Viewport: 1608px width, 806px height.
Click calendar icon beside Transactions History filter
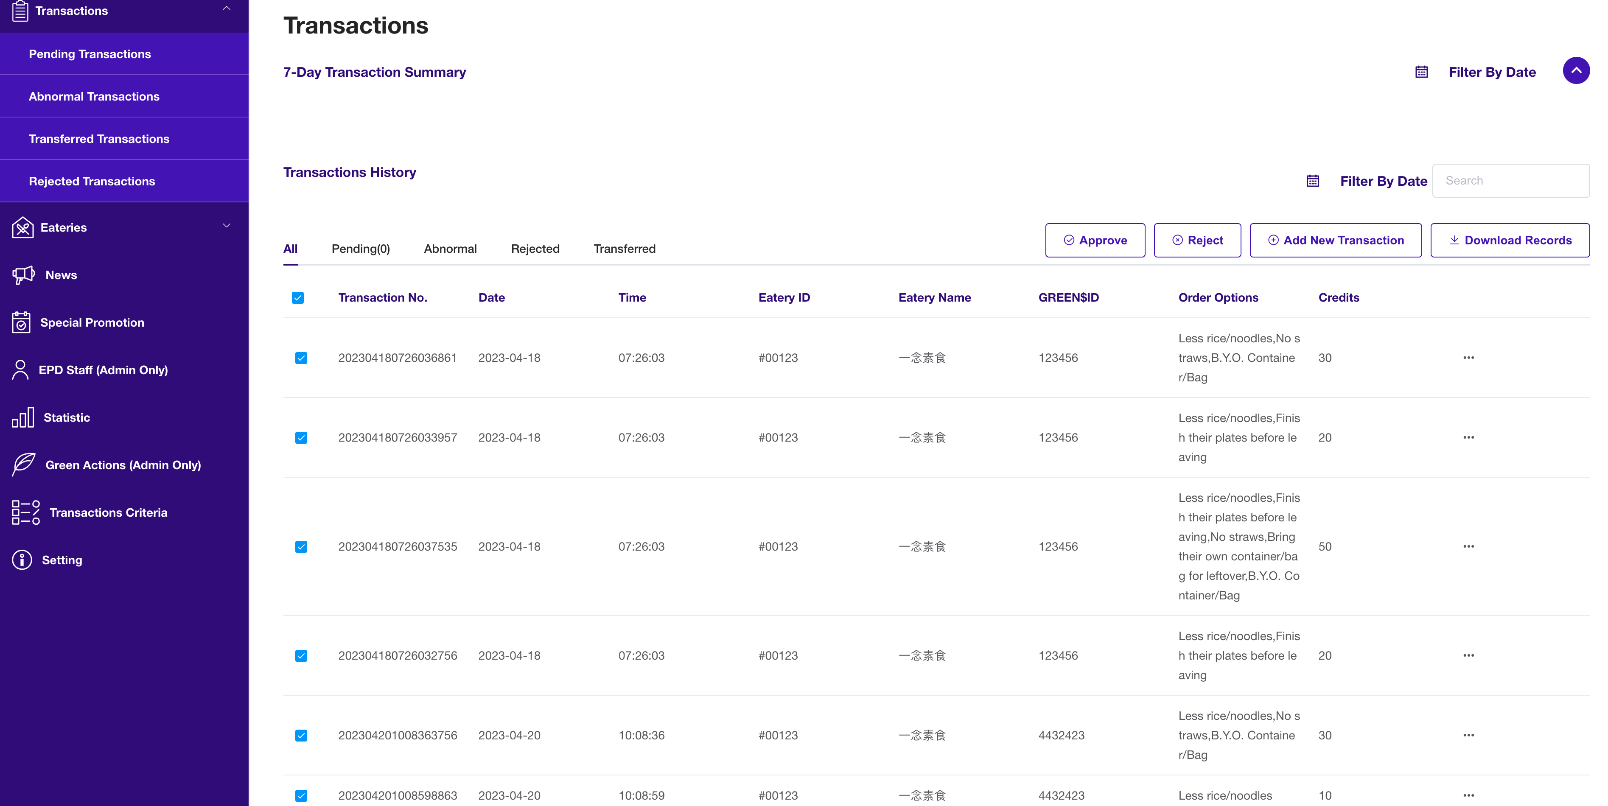click(1313, 181)
